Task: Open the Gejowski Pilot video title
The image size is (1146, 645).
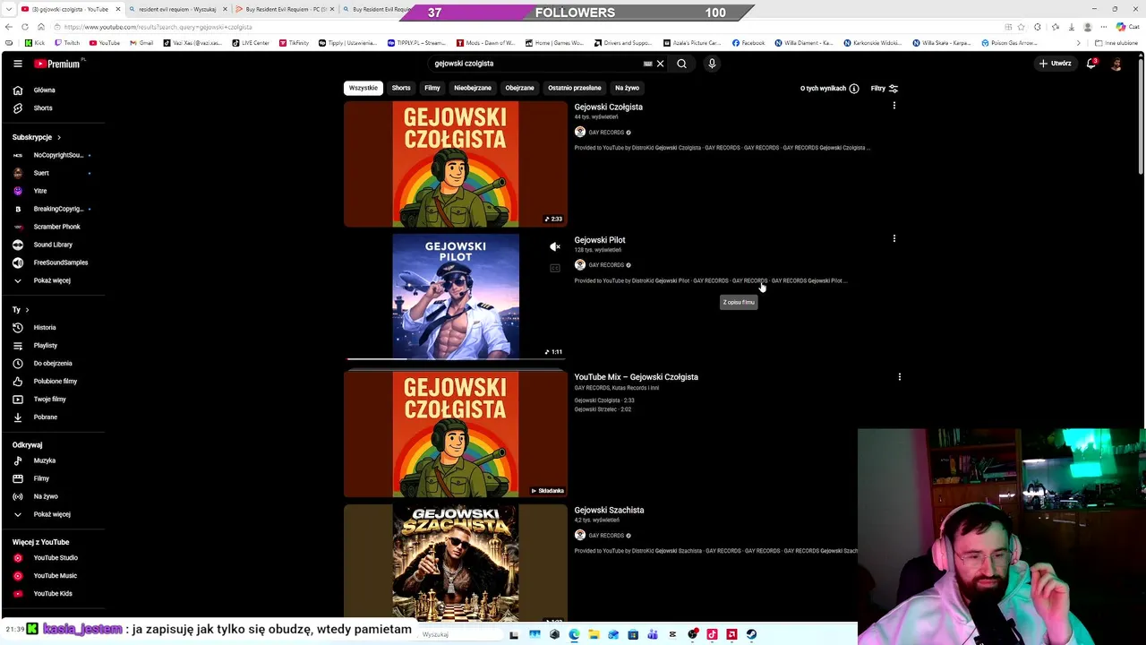Action: 600,240
